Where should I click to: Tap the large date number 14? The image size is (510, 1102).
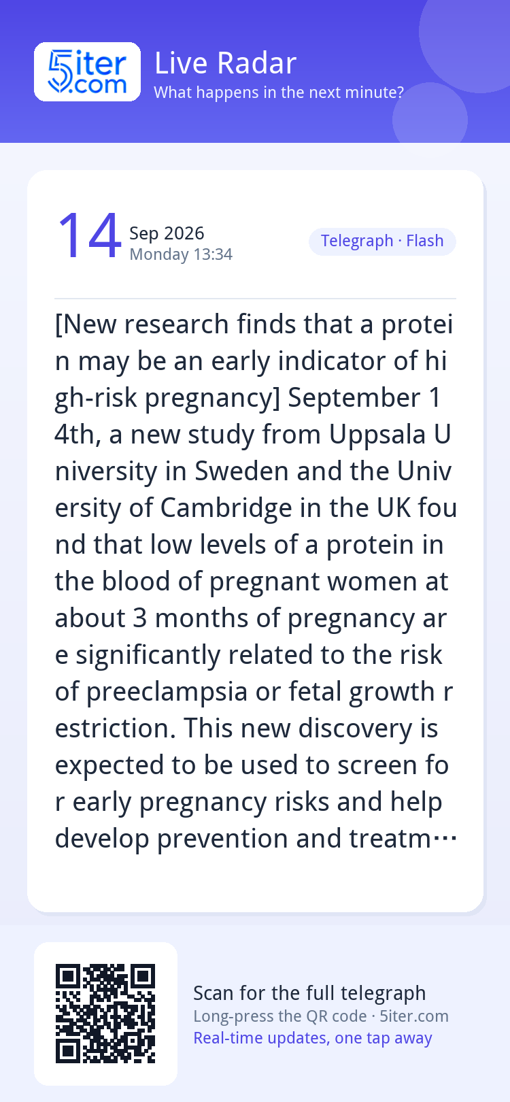(89, 236)
